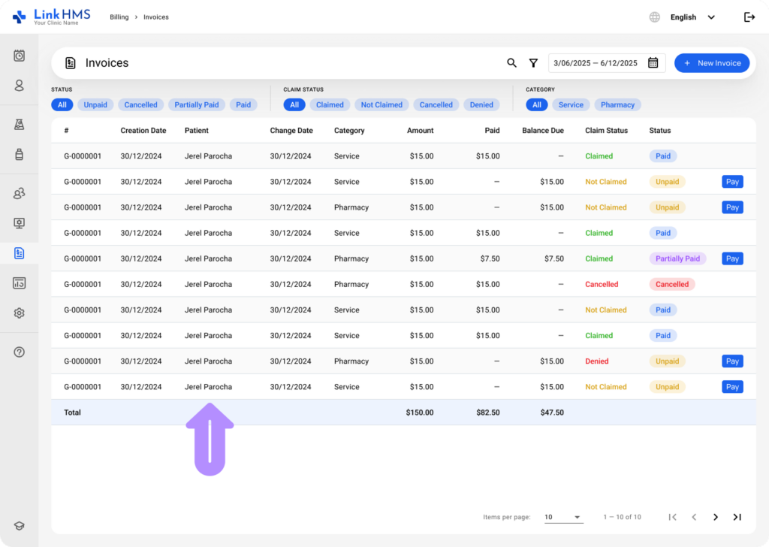Filter invoices by Paid status chip
769x547 pixels.
tap(243, 104)
